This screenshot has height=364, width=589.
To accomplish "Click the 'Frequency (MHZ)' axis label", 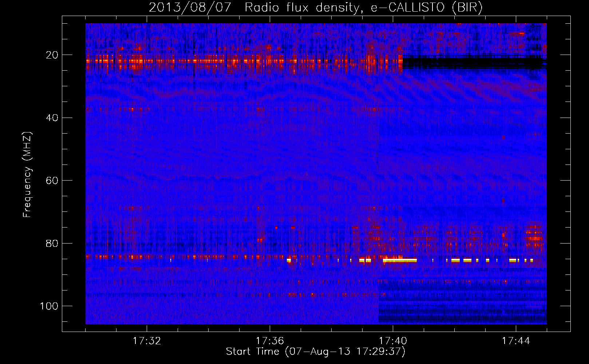I will 27,175.
